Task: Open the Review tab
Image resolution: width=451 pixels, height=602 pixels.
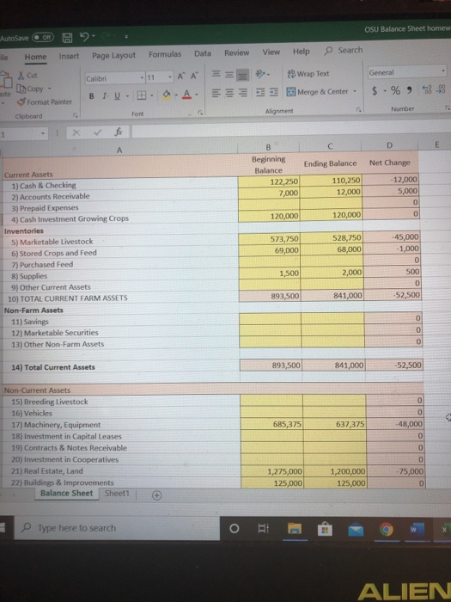Action: click(x=236, y=52)
